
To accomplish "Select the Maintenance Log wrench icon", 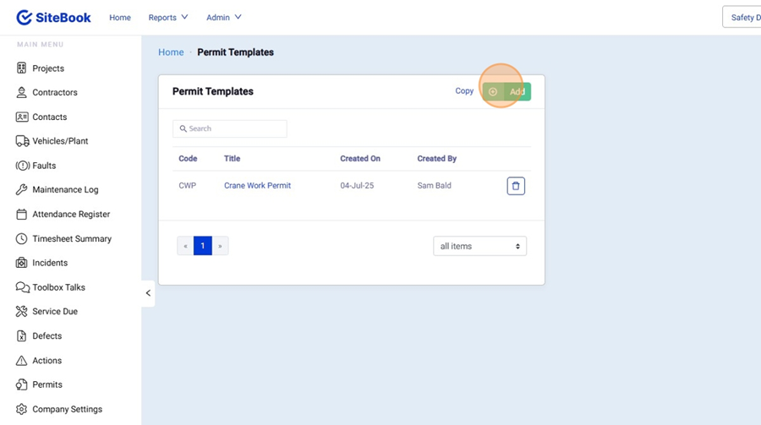I will point(22,190).
